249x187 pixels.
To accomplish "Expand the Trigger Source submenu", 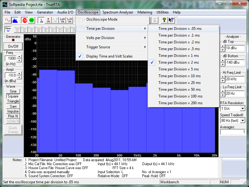I will coord(112,47).
